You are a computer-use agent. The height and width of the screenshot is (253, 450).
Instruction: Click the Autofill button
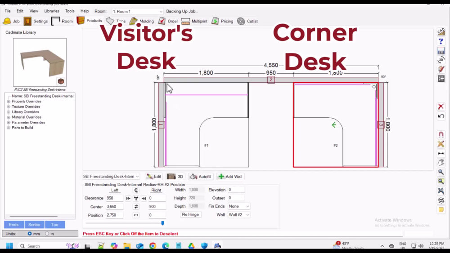pos(201,177)
